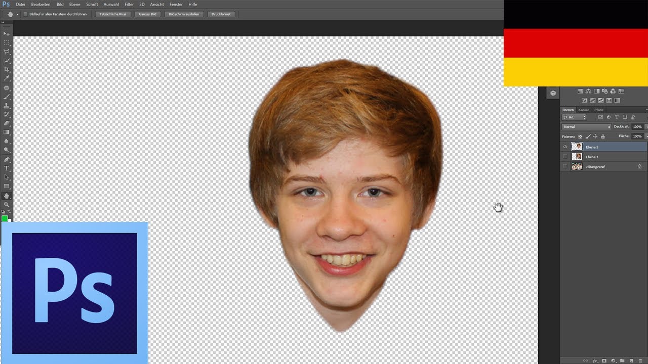Image resolution: width=648 pixels, height=364 pixels.
Task: Select the Ebene 1 layer thumbnail
Action: coord(577,157)
